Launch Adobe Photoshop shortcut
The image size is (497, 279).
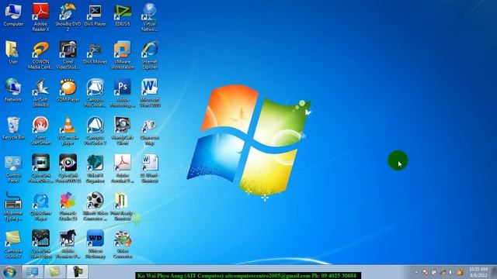123,93
